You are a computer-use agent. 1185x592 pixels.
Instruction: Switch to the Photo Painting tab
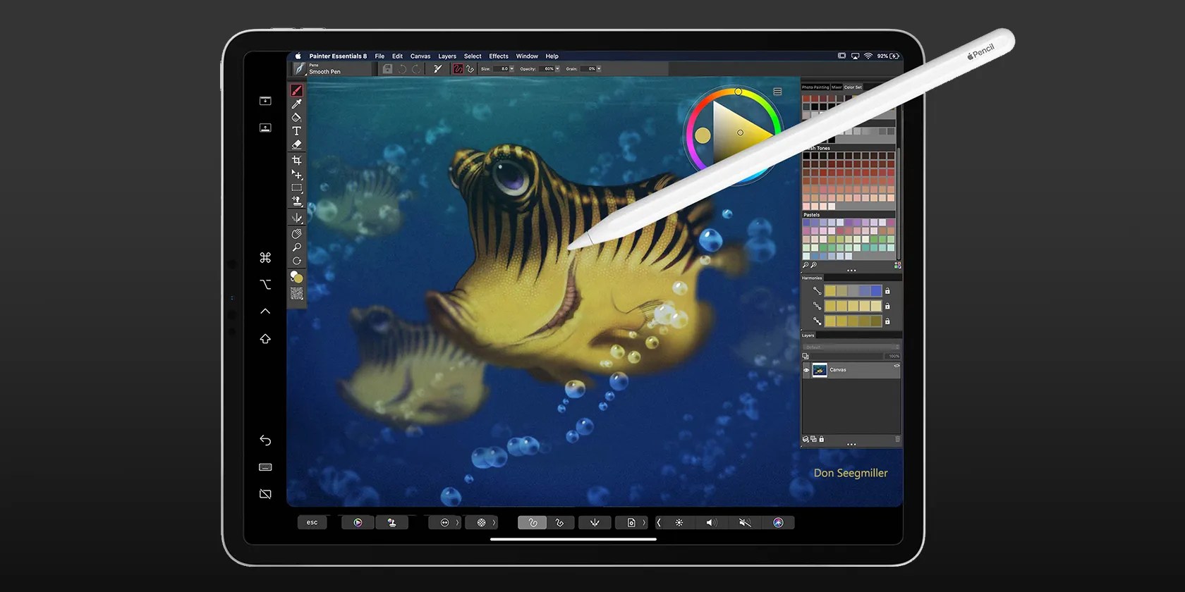tap(815, 87)
